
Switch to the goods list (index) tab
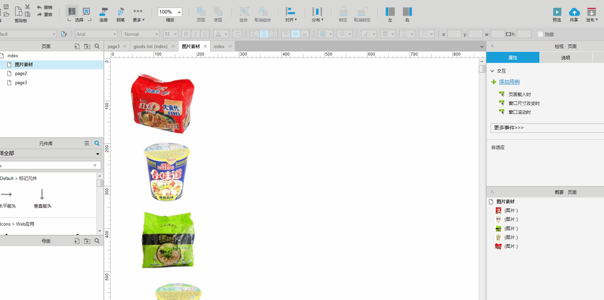150,46
